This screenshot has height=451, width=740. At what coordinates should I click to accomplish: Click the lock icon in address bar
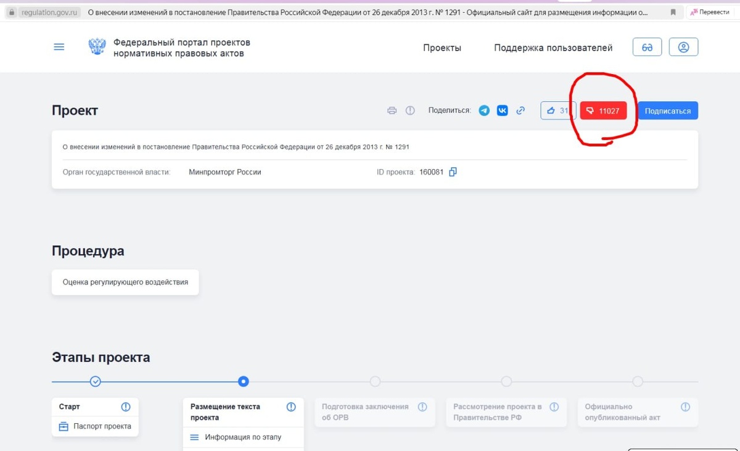click(11, 12)
